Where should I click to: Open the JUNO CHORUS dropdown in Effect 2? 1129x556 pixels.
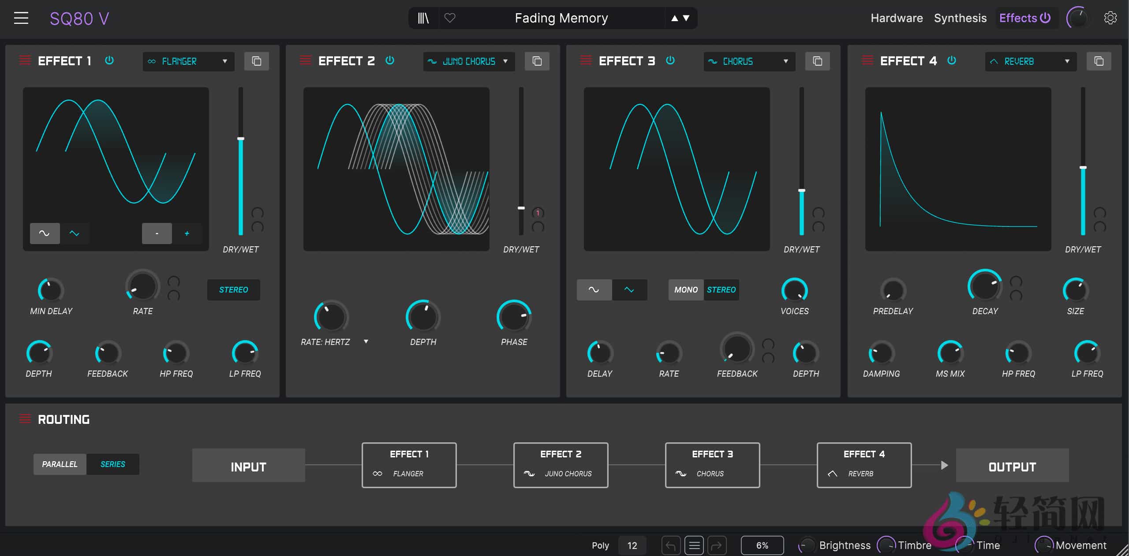pos(468,61)
